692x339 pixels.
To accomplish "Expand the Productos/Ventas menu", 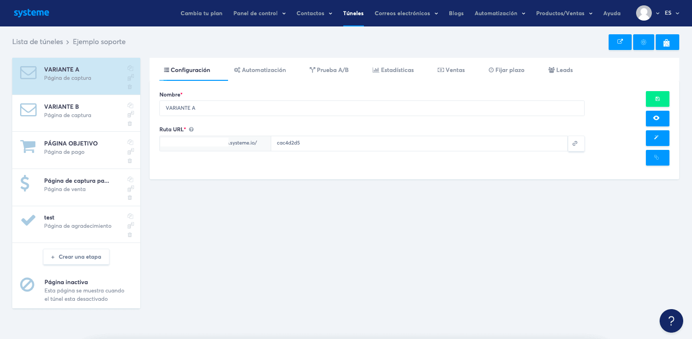I will (564, 13).
